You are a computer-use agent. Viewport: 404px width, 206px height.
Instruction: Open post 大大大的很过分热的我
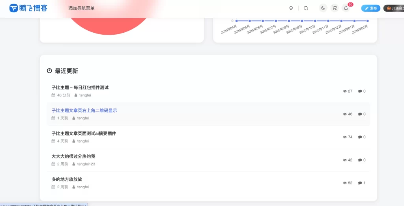[x=73, y=156]
